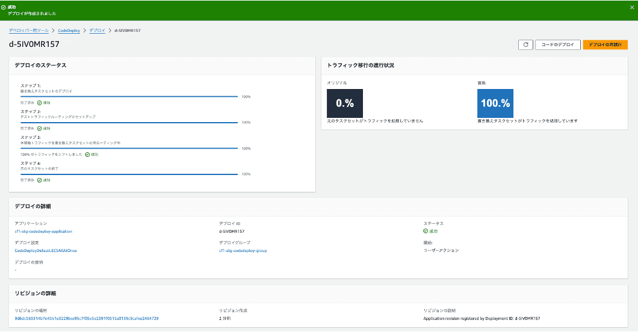This screenshot has width=638, height=332.
Task: Click the dark 0.% original traffic tile
Action: point(345,103)
